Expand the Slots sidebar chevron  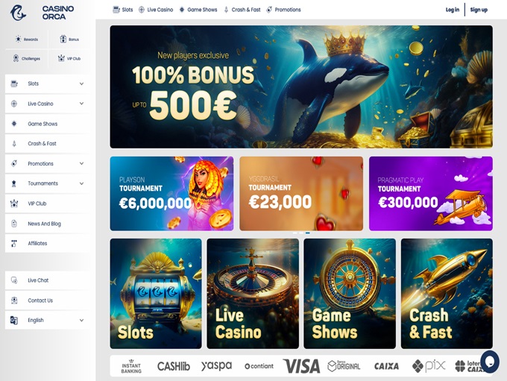(x=81, y=84)
